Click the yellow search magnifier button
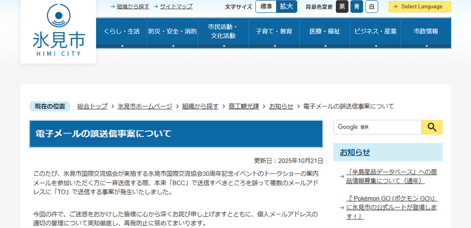 click(x=431, y=127)
